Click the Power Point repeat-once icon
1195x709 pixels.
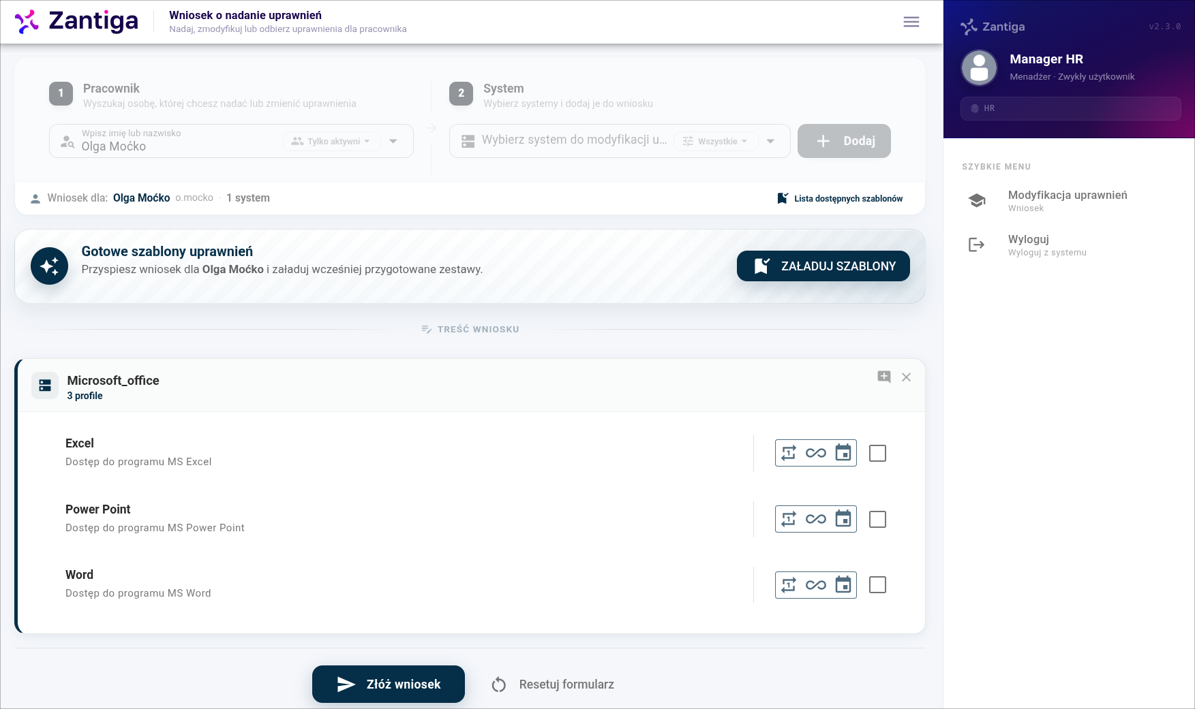pos(789,519)
